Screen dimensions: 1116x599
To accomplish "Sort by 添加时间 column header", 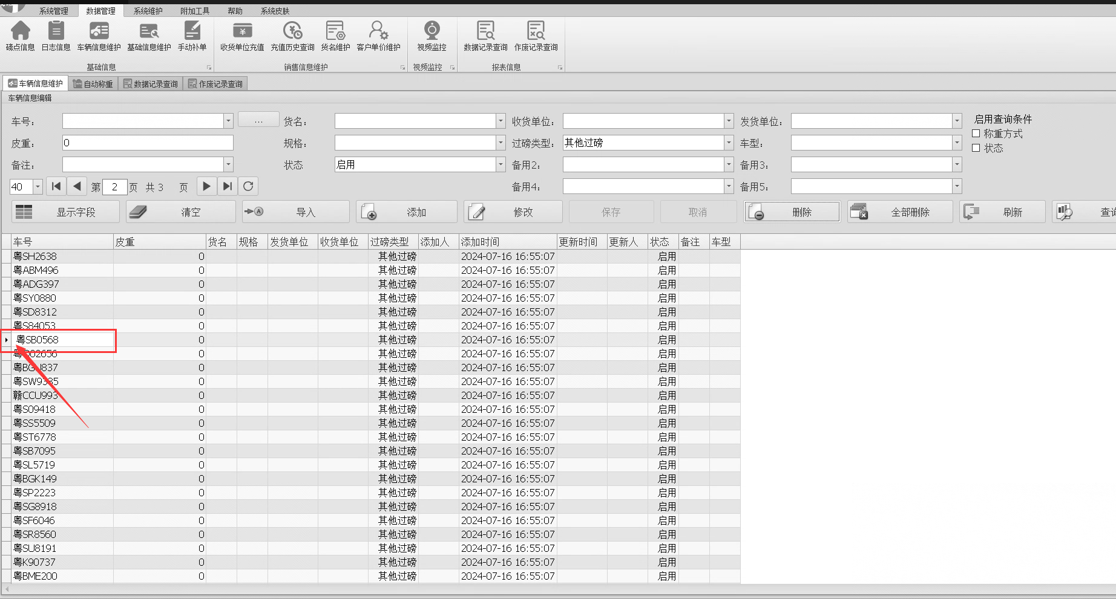I will click(x=508, y=242).
